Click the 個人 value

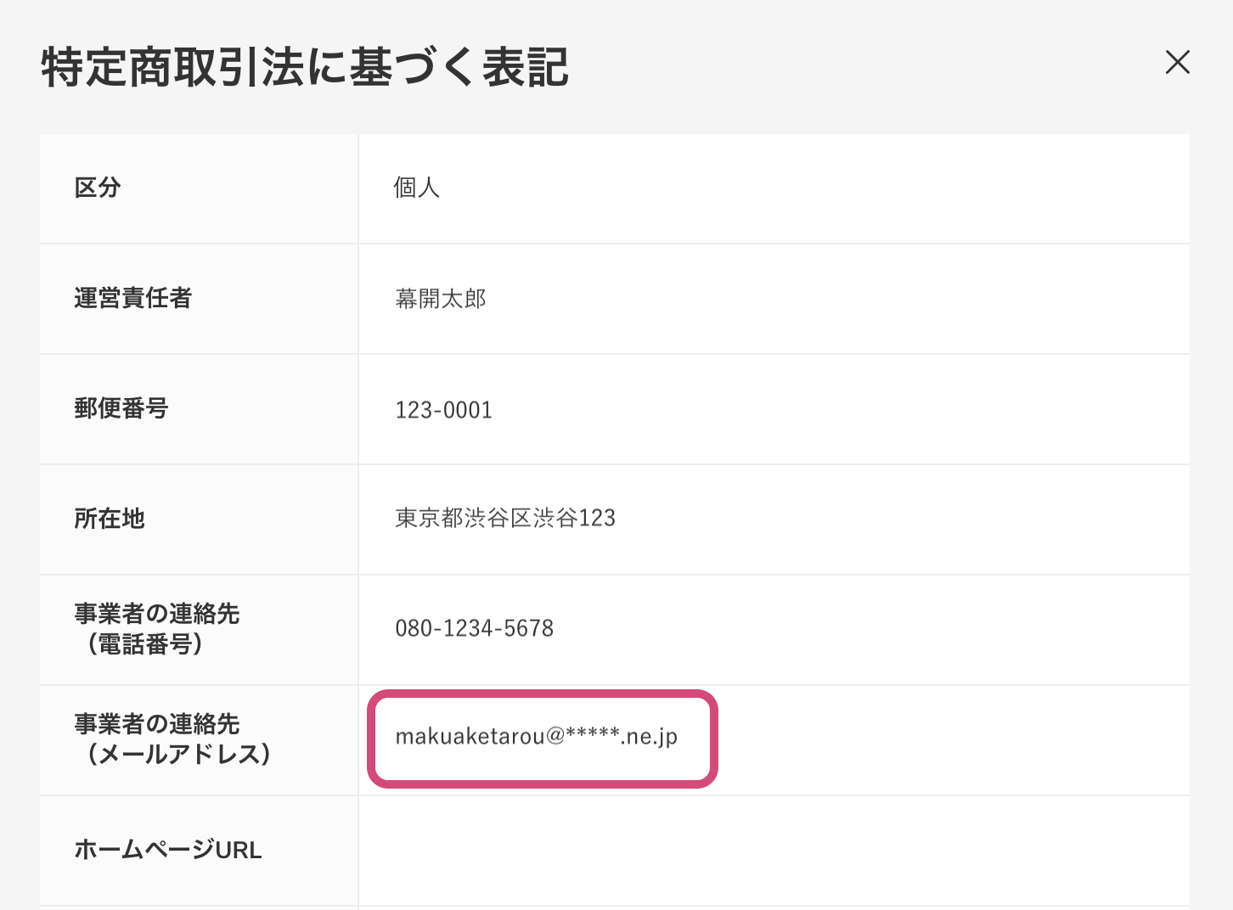tap(416, 188)
